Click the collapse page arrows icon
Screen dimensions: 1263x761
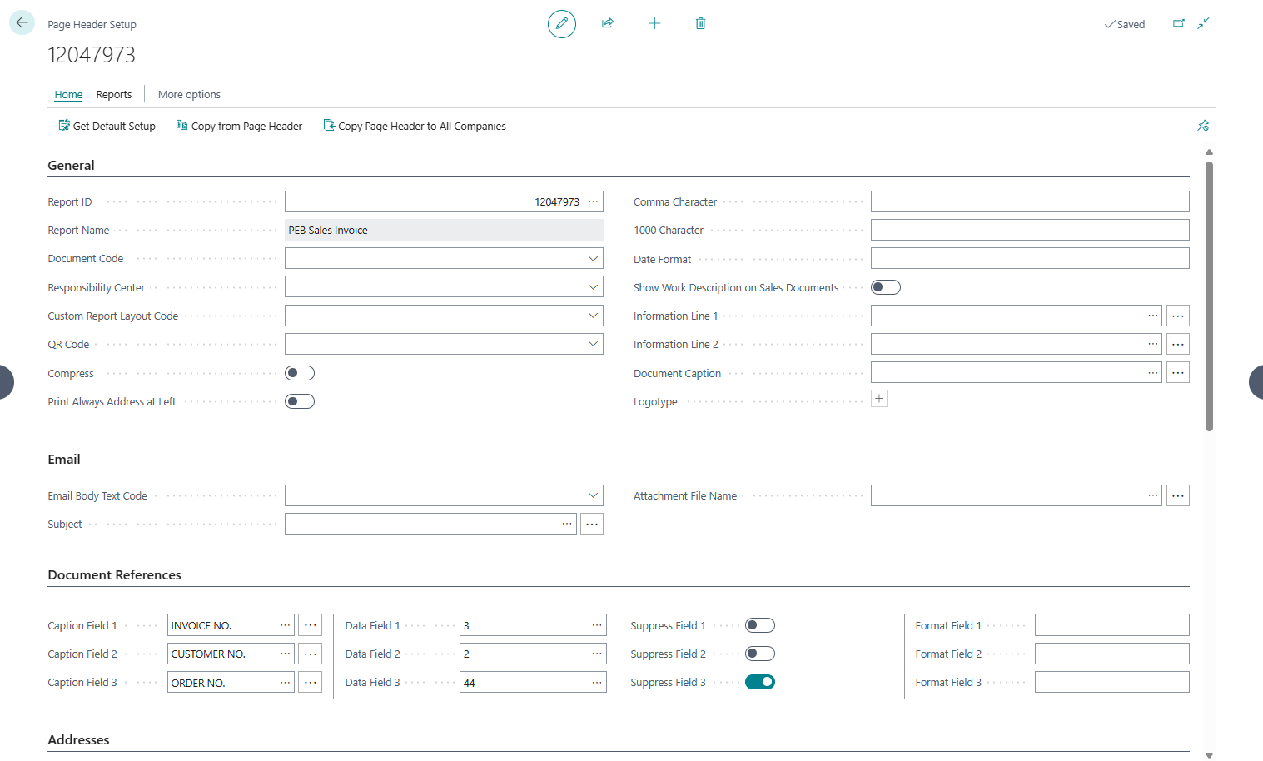pos(1204,23)
